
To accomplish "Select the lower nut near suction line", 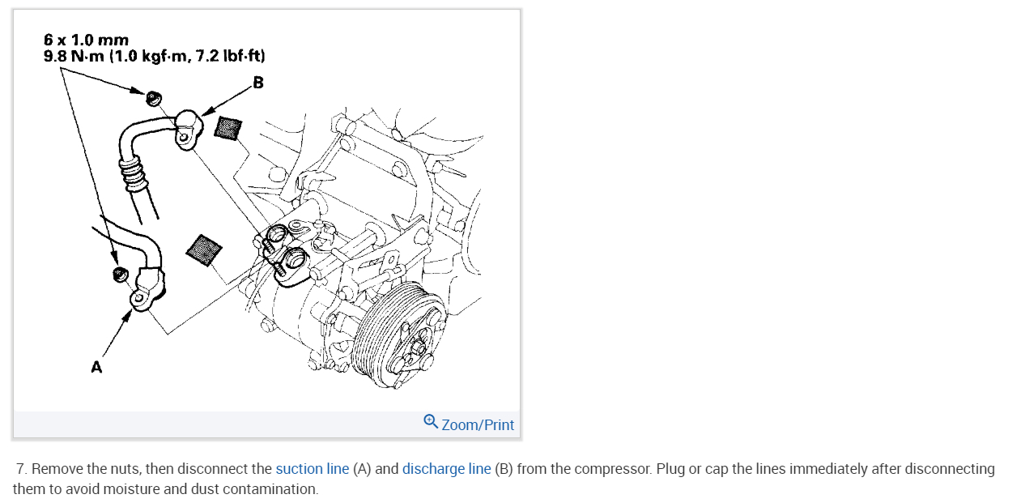I will tap(119, 274).
